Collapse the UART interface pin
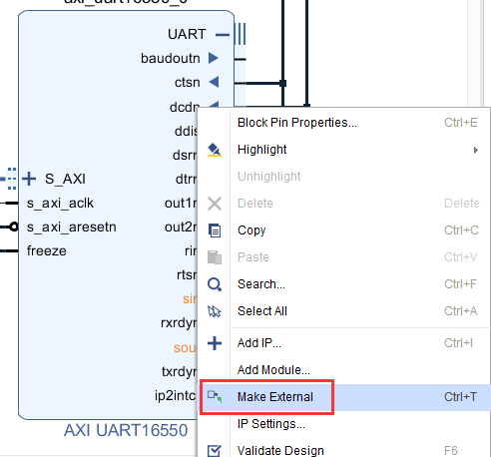The image size is (491, 457). (x=223, y=34)
